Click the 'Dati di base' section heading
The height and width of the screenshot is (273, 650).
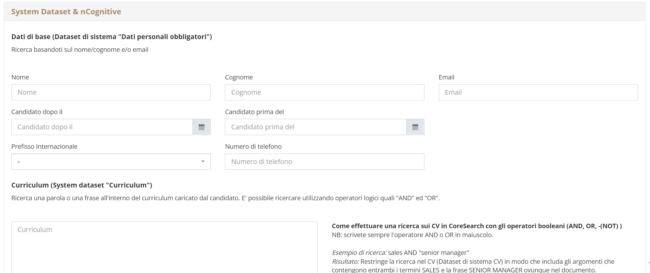[112, 37]
